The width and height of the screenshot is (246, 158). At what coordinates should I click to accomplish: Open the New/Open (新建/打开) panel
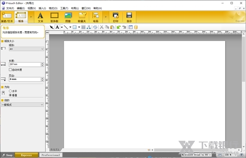click(x=7, y=17)
